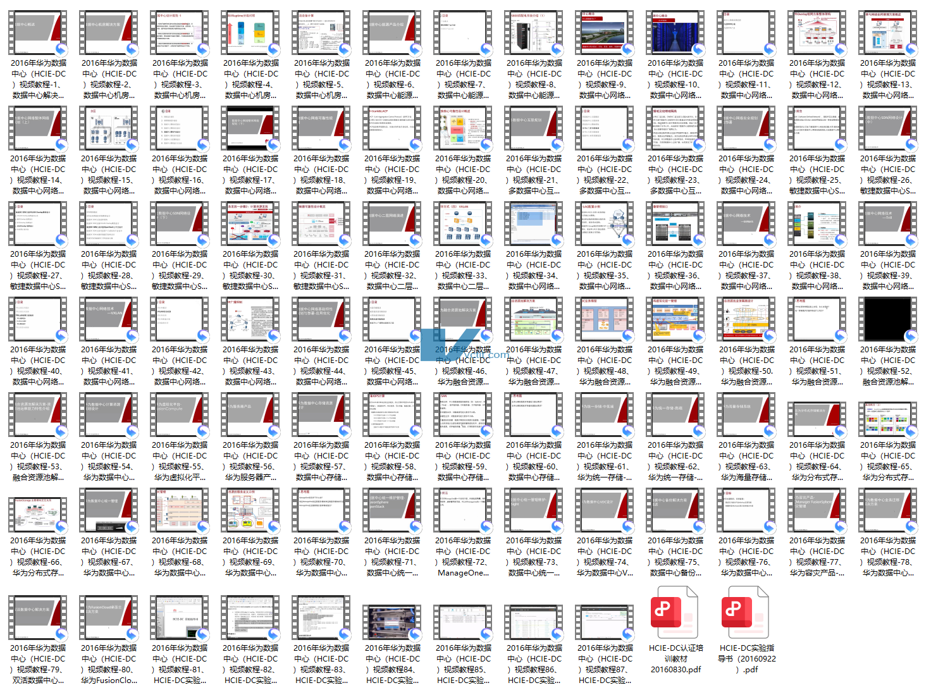
Task: Select the 视频教程-17 video file icon
Action: pos(250,128)
